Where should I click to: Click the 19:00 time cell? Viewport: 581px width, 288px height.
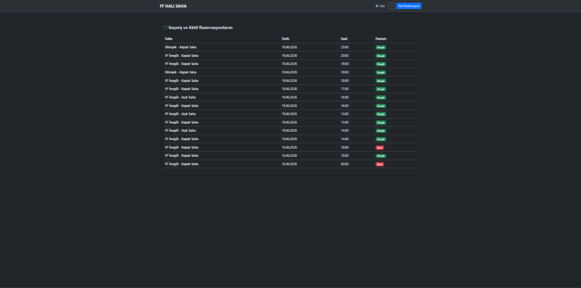coord(345,64)
